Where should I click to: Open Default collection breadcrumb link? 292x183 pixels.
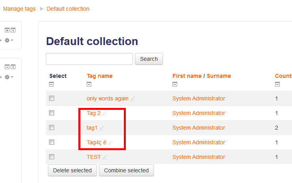(x=68, y=9)
